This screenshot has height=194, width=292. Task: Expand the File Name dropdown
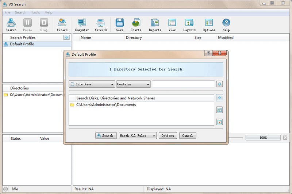coord(92,84)
